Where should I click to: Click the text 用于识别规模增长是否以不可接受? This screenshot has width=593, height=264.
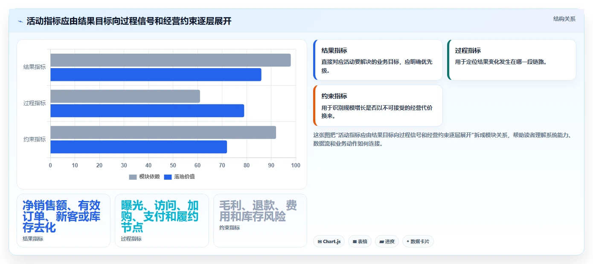[377, 112]
